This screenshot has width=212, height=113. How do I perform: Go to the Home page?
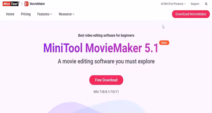(x=10, y=14)
